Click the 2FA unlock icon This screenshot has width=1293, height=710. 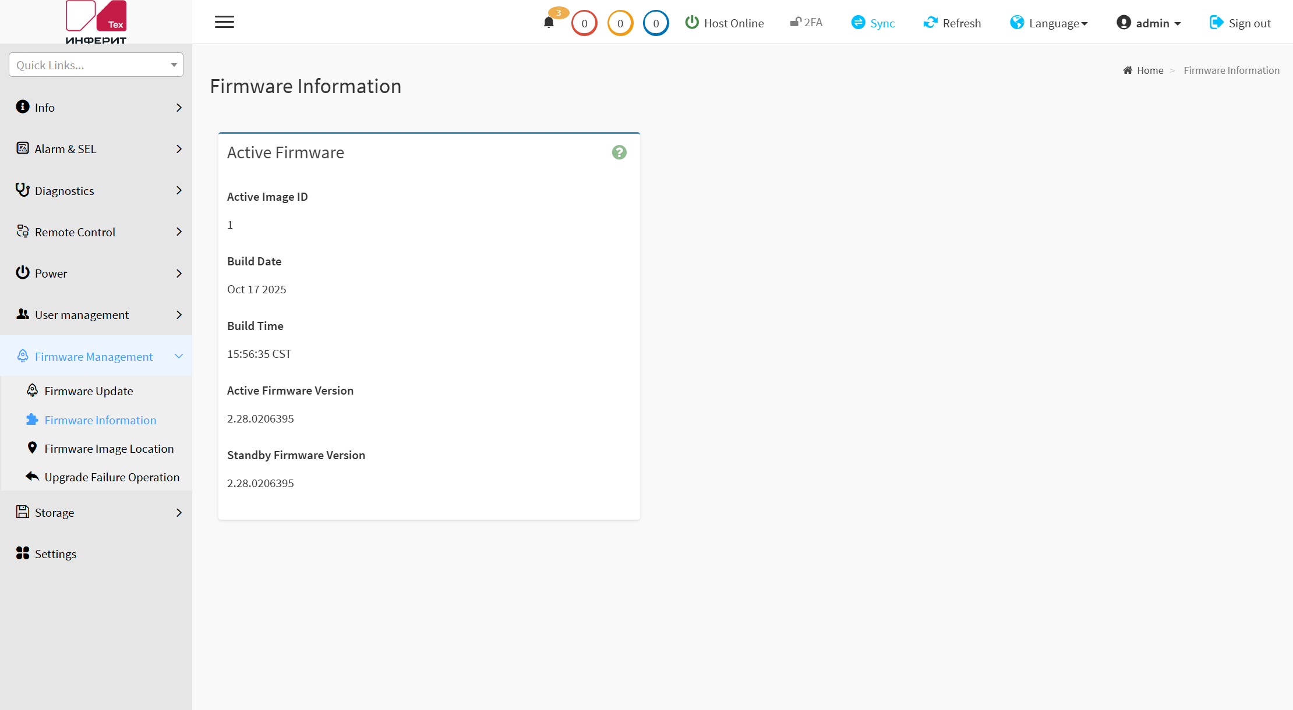click(796, 22)
